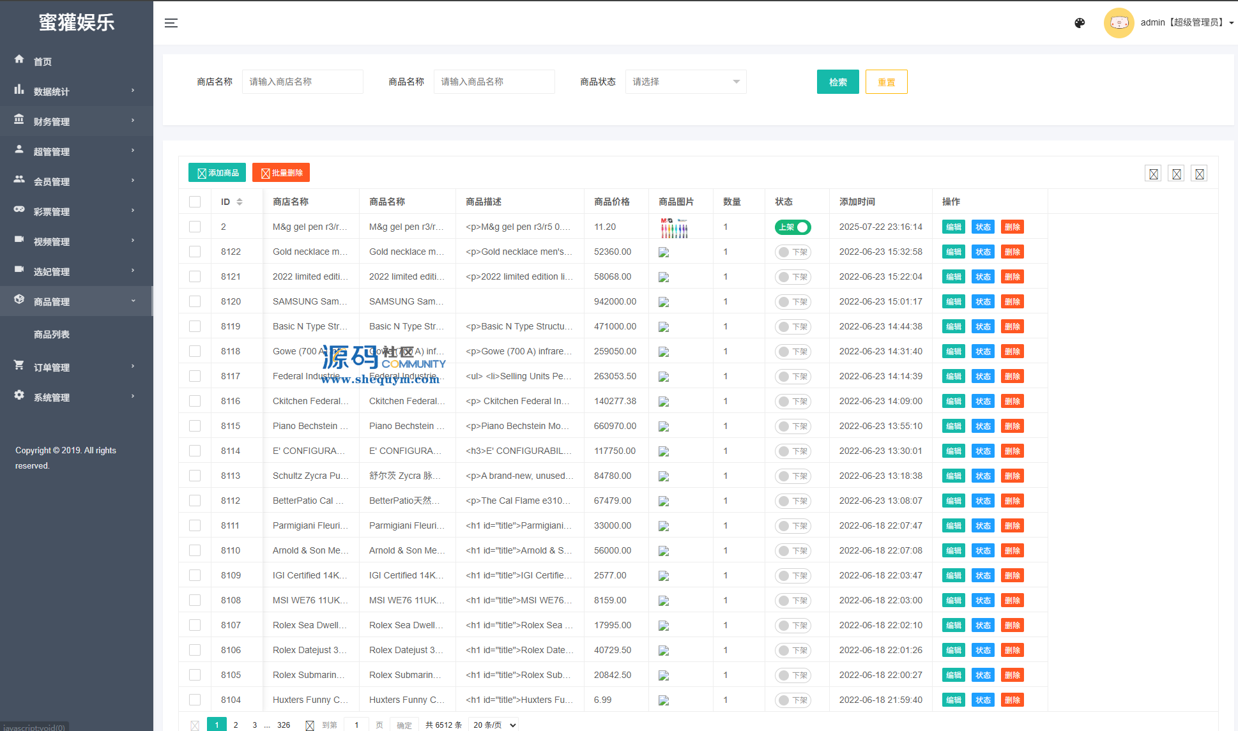Click the admin avatar image
1238x731 pixels.
[x=1119, y=23]
